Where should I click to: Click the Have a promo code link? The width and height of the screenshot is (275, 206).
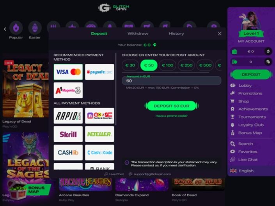(x=172, y=116)
